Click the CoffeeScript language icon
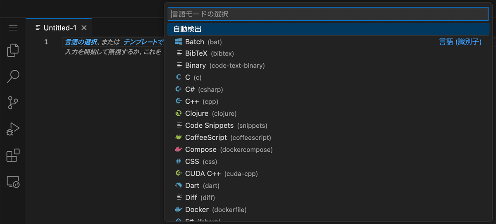 coord(179,137)
